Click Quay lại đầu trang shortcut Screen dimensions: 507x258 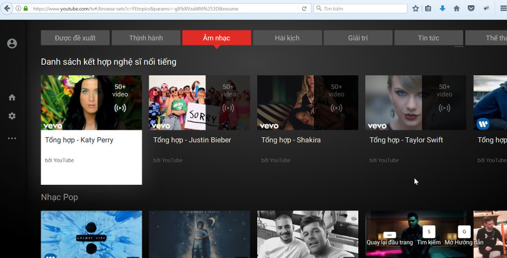(x=390, y=242)
